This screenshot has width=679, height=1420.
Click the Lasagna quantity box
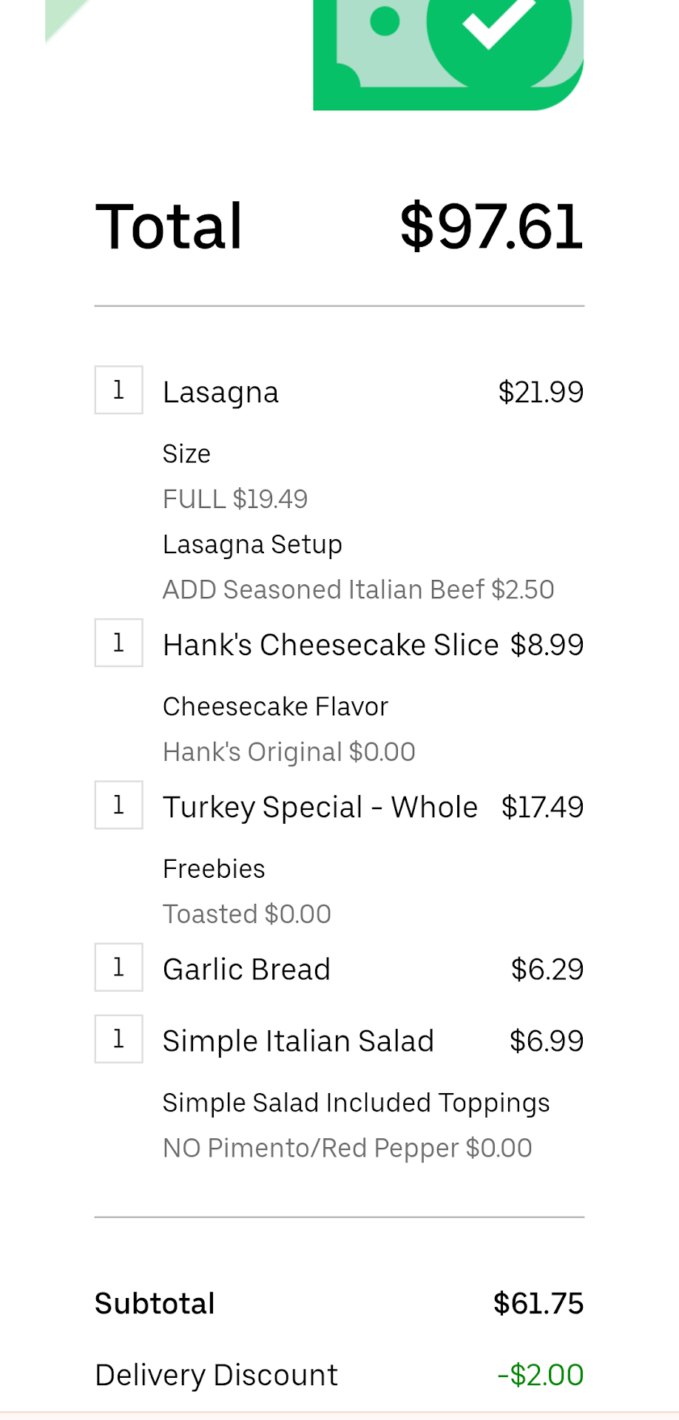coord(118,390)
